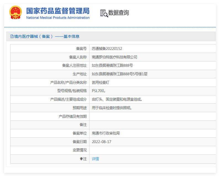Click the 型号规格/包装规格 label
Screen dimensions: 220x177
click(72, 91)
